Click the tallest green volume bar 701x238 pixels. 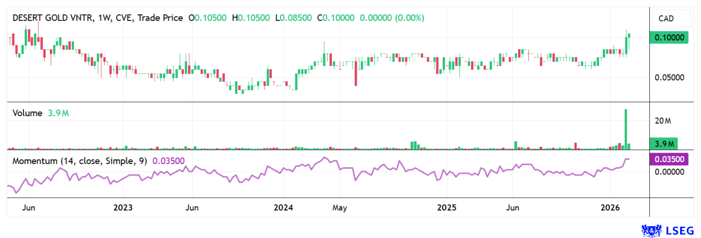pyautogui.click(x=626, y=129)
